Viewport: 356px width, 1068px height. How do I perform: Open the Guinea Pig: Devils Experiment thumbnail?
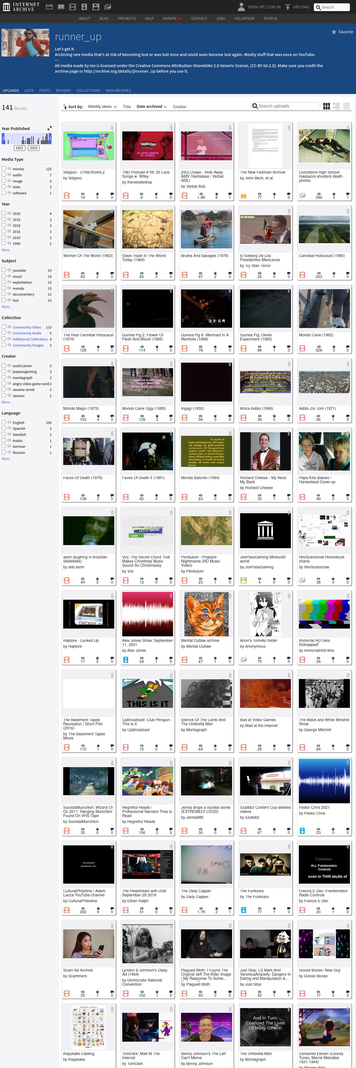265,309
